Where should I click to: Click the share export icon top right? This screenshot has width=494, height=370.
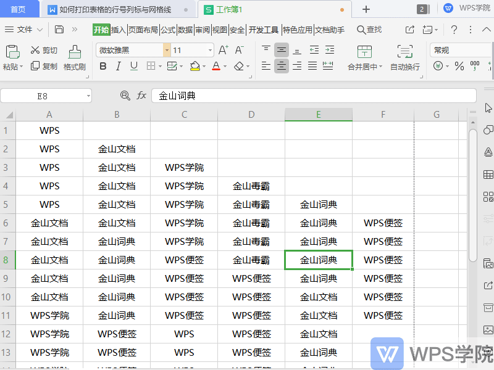coord(409,30)
